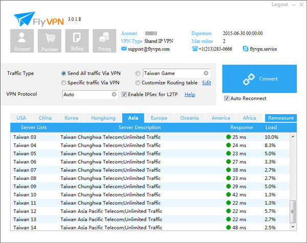307x243 pixels.
Task: Click the telephone icon next to phone number
Action: 194,49
